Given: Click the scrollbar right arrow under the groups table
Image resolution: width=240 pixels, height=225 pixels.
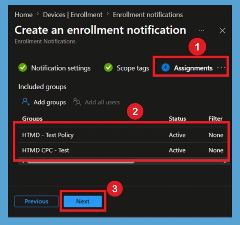Looking at the screenshot, I should pyautogui.click(x=225, y=162).
